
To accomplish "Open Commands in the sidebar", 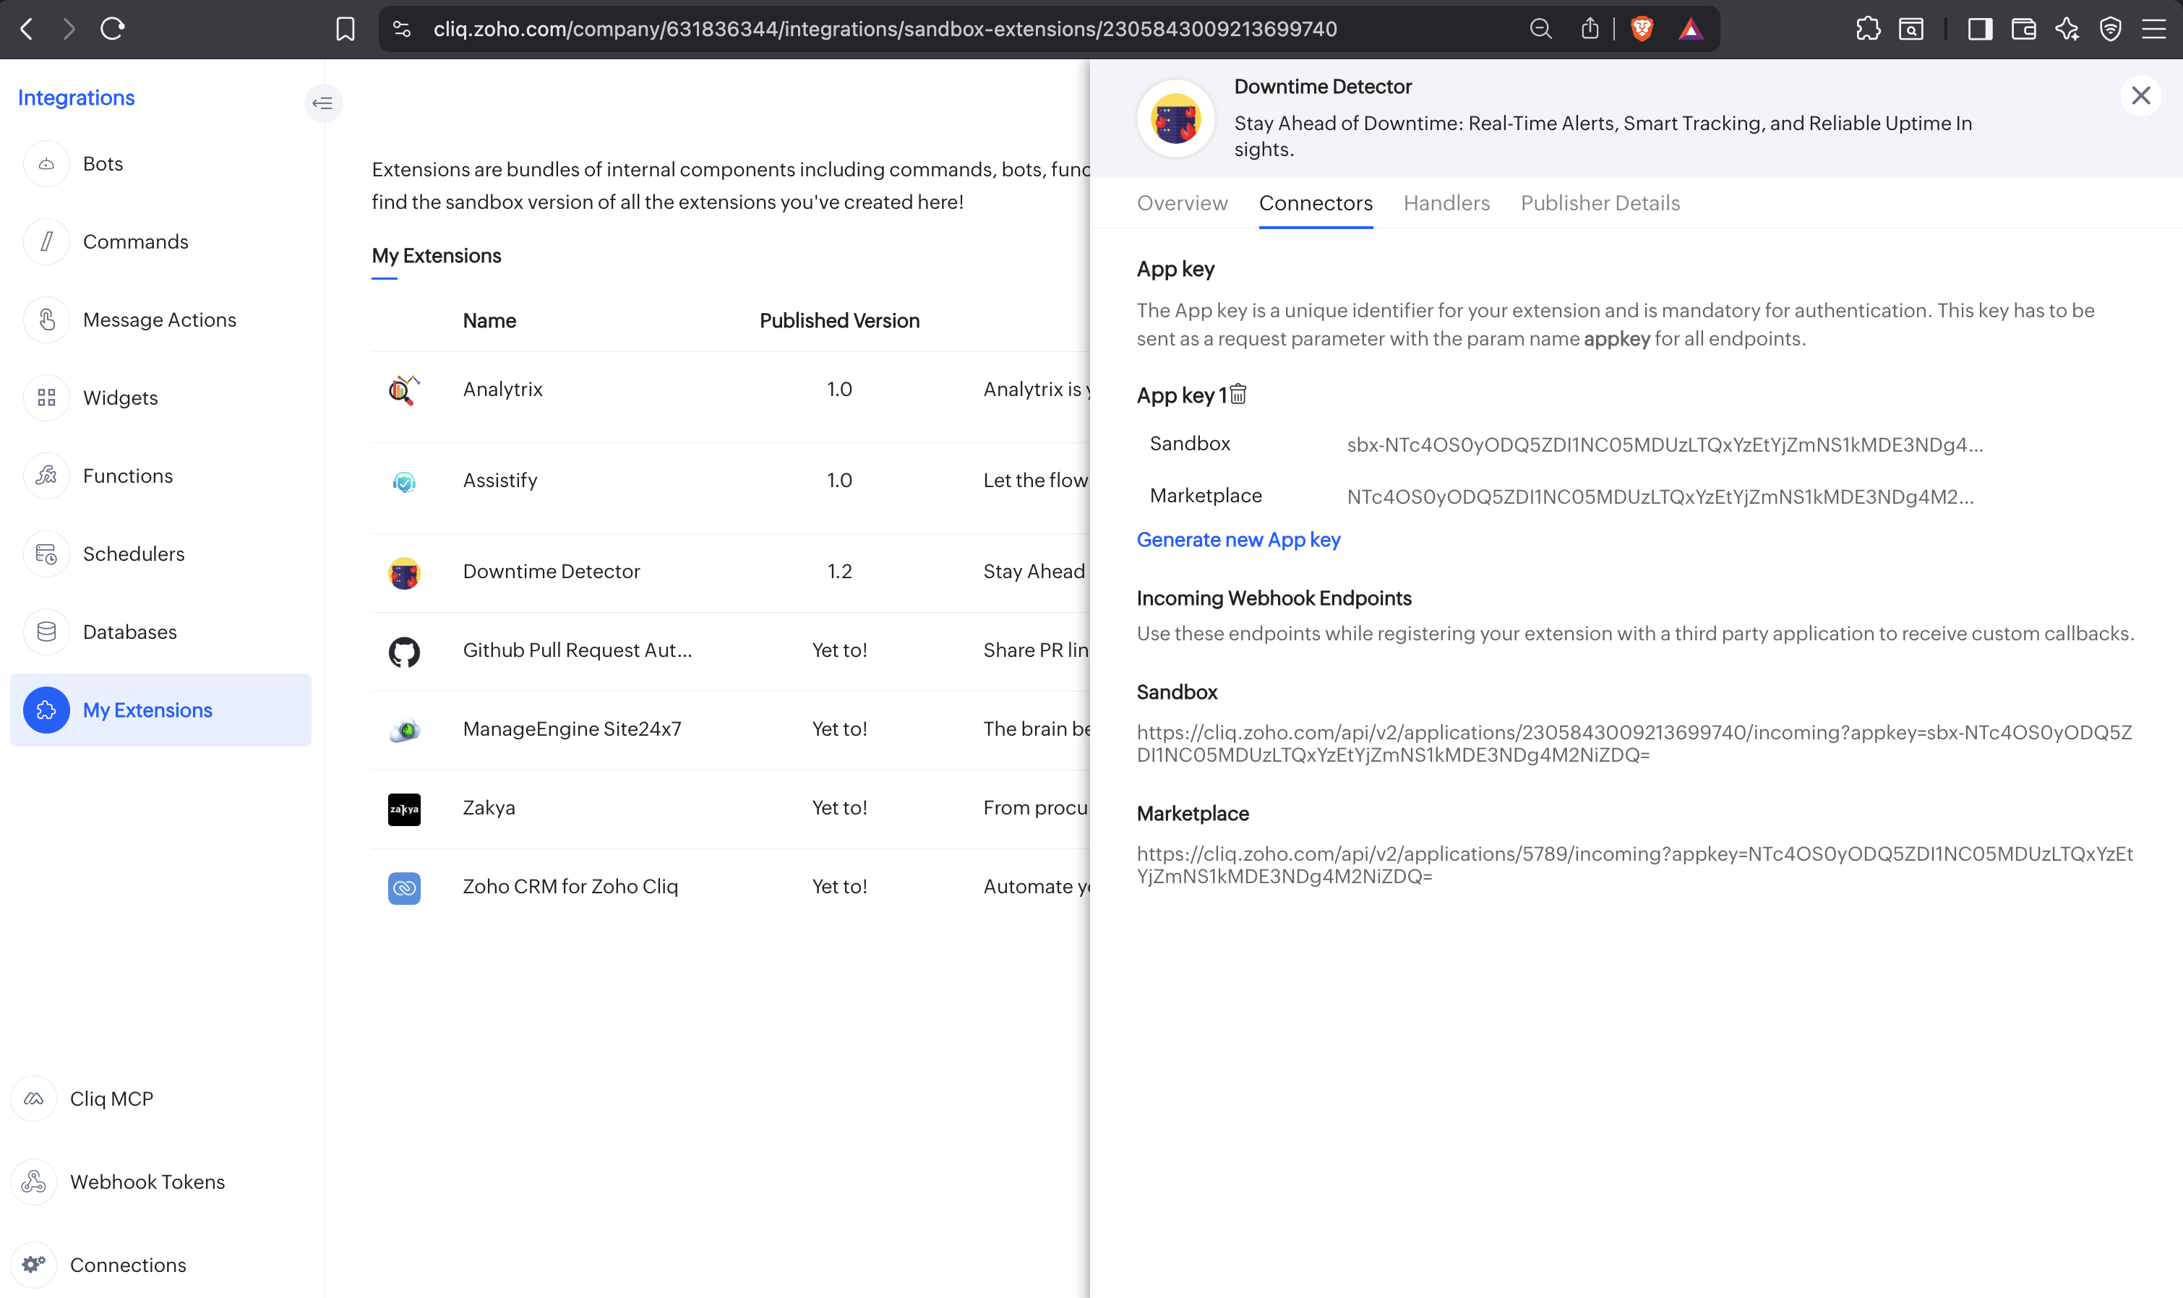I will point(136,241).
